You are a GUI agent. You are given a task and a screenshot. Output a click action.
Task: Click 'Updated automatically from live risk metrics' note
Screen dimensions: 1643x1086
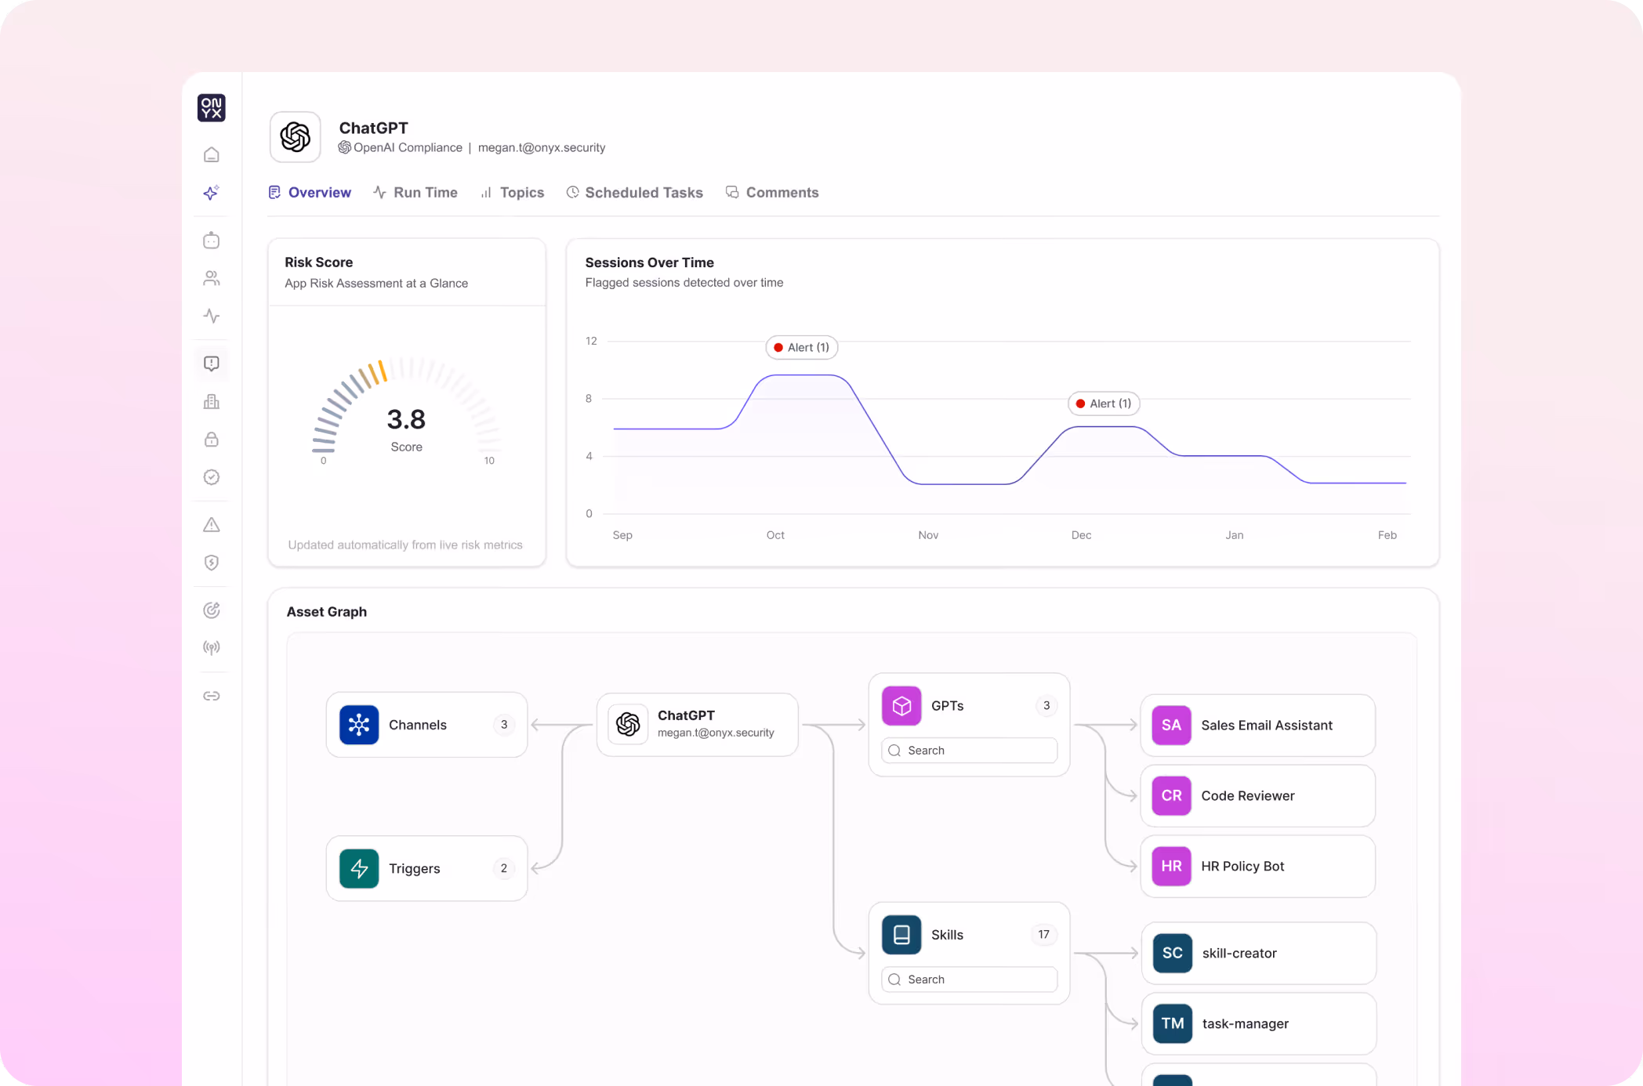405,545
